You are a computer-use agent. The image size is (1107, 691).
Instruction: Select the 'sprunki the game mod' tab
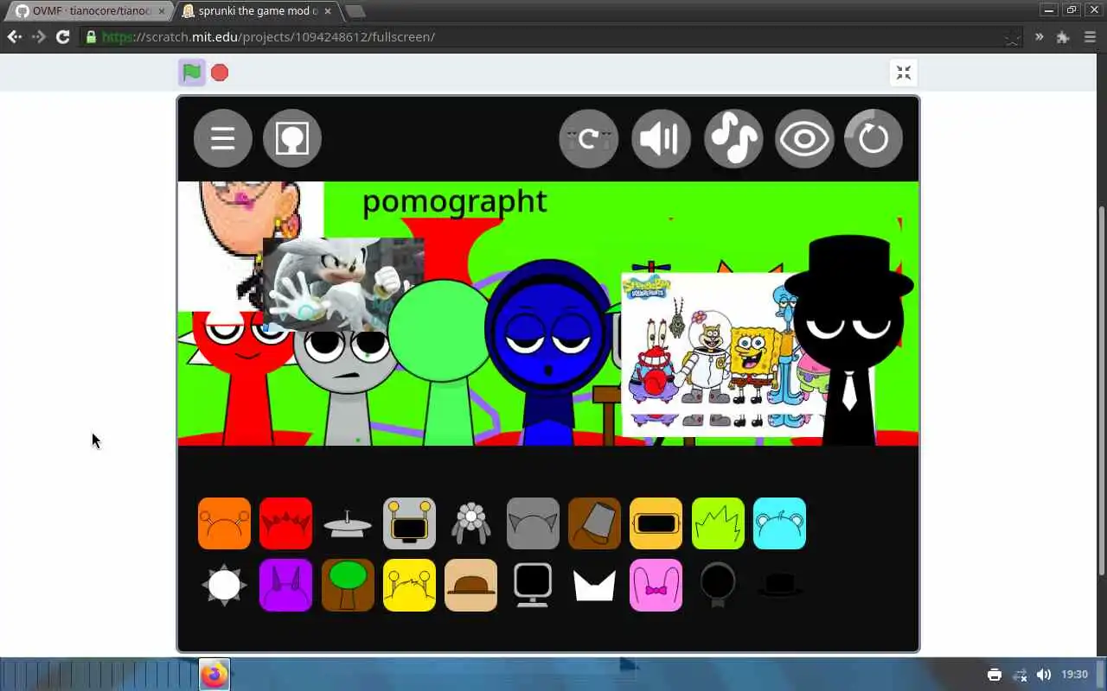257,11
